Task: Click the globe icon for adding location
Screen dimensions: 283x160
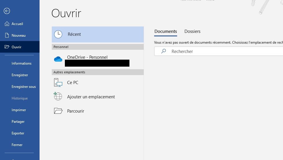Action: [x=58, y=97]
